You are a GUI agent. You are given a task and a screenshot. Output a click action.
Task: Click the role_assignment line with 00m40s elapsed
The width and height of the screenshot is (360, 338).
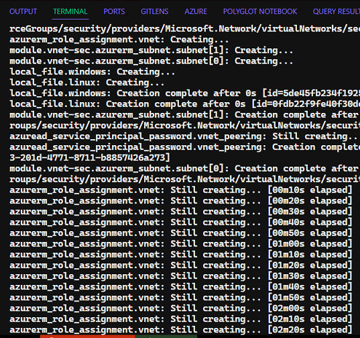tap(181, 222)
